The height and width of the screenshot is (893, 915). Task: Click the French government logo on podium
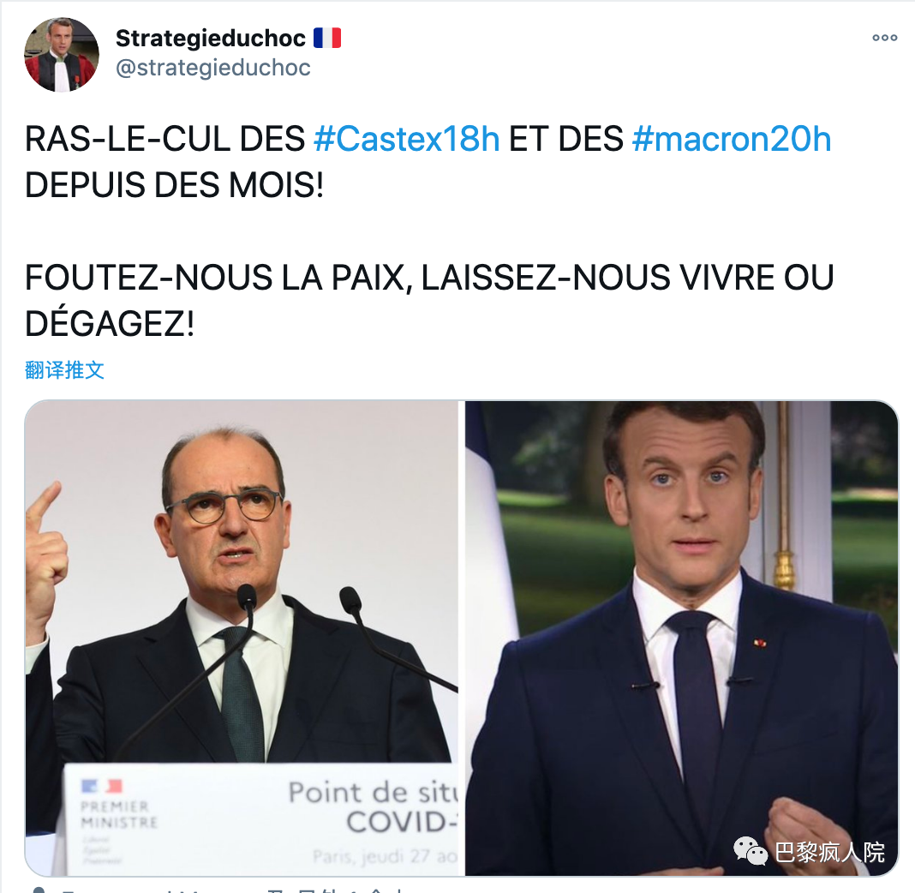coord(102,786)
